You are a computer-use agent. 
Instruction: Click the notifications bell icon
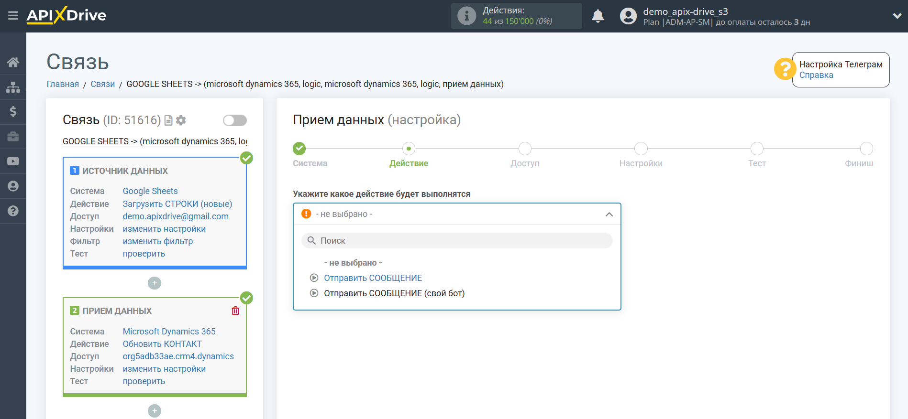[x=598, y=16]
